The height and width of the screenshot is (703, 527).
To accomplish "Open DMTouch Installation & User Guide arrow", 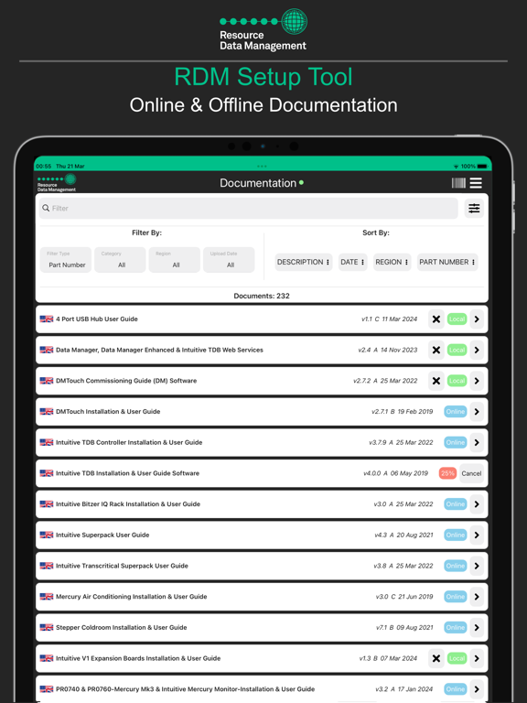I will click(x=477, y=412).
